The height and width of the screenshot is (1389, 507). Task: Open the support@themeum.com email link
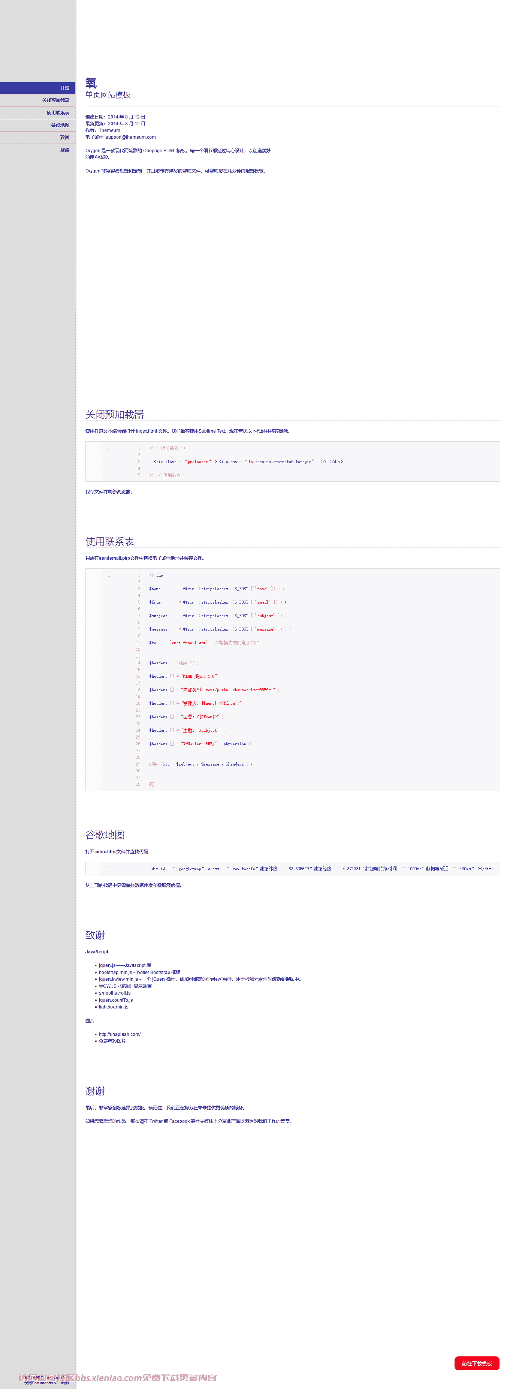click(x=130, y=137)
